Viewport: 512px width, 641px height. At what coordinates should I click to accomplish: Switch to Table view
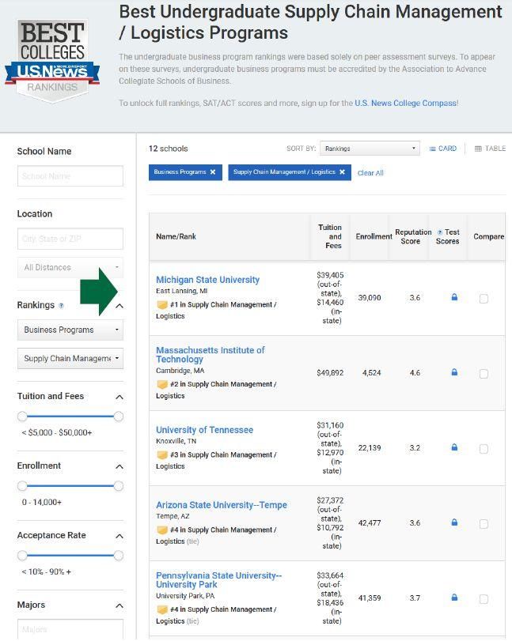tap(490, 149)
